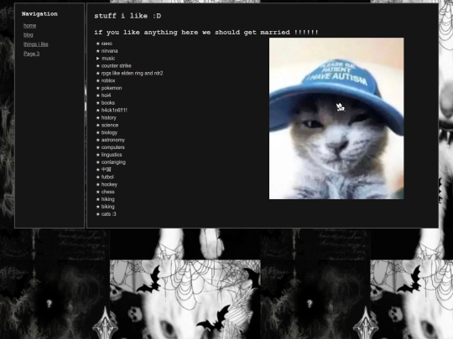
Task: Select the nirvana list entry
Action: click(110, 51)
